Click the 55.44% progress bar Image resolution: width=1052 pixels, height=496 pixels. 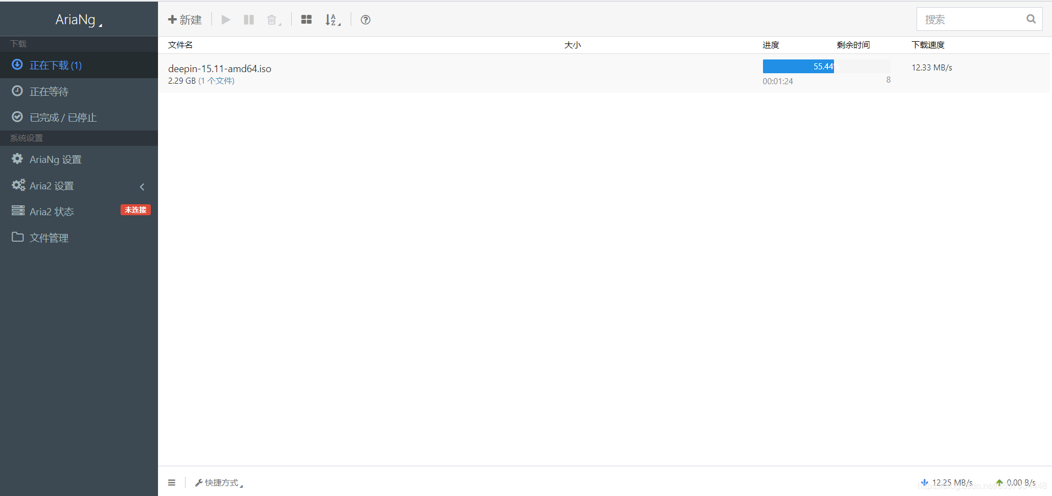pos(826,67)
